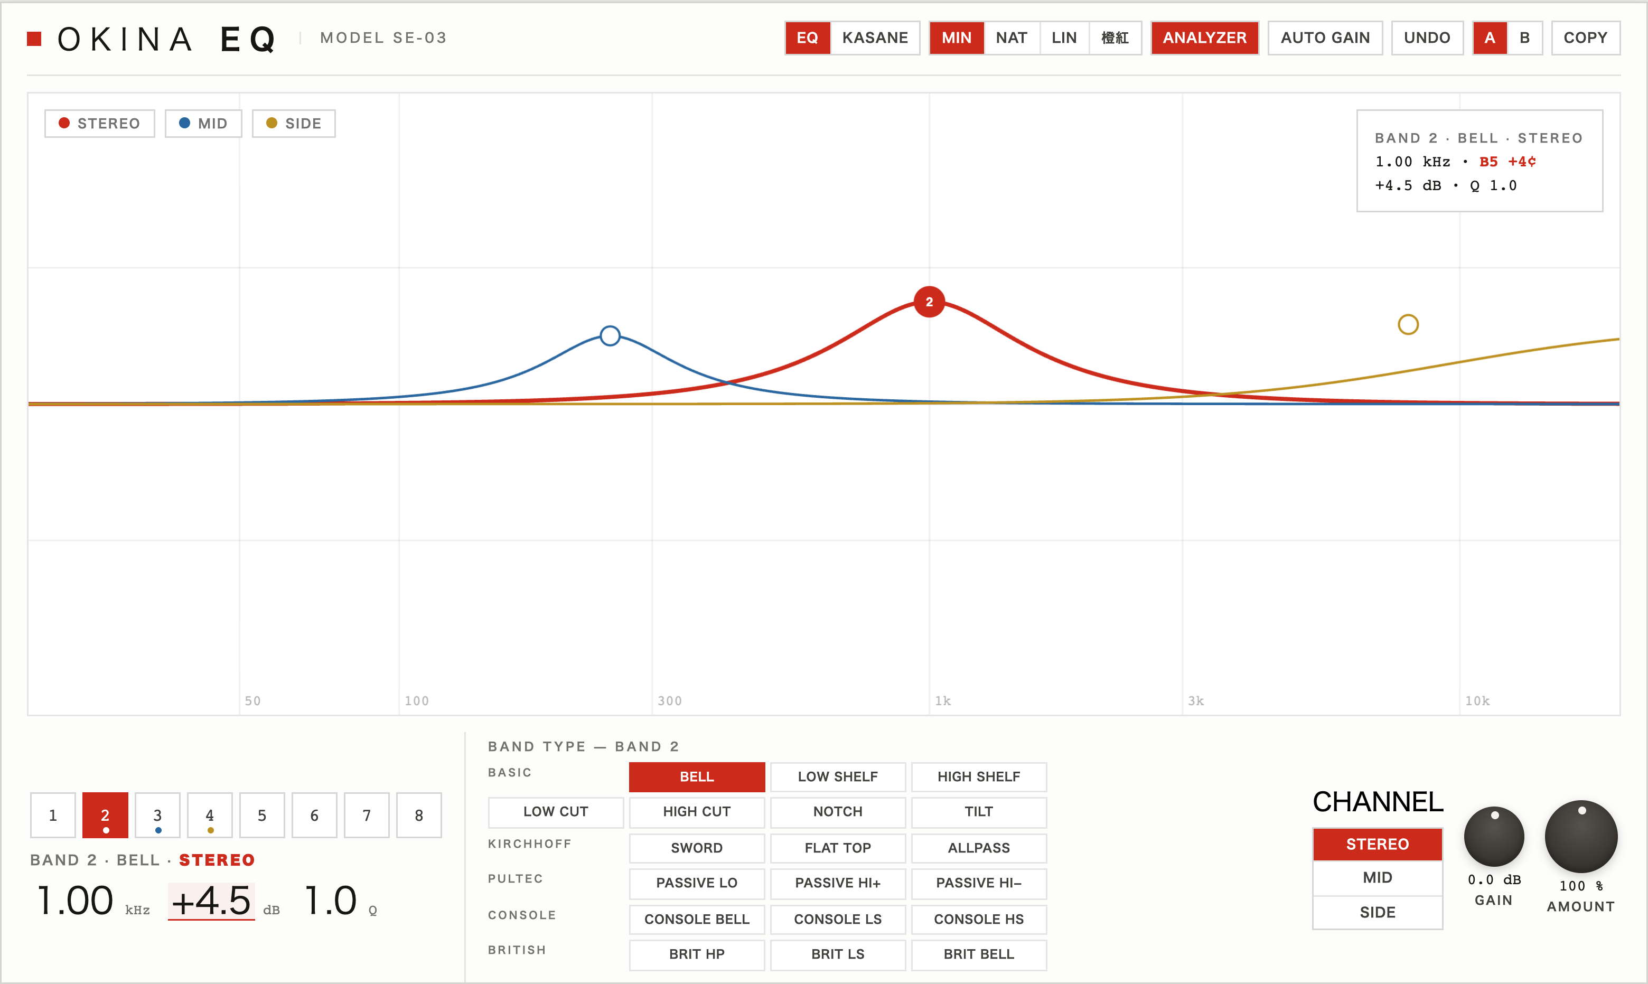Choose TILT band type
The image size is (1648, 984).
click(x=979, y=812)
